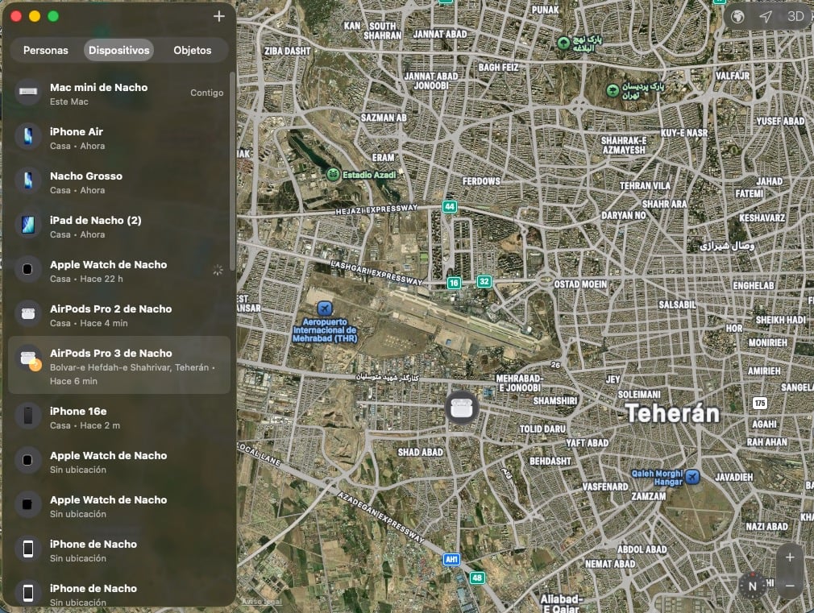Open AirPods Pro 2 de Nacho entry
This screenshot has height=613, width=814.
pos(119,315)
